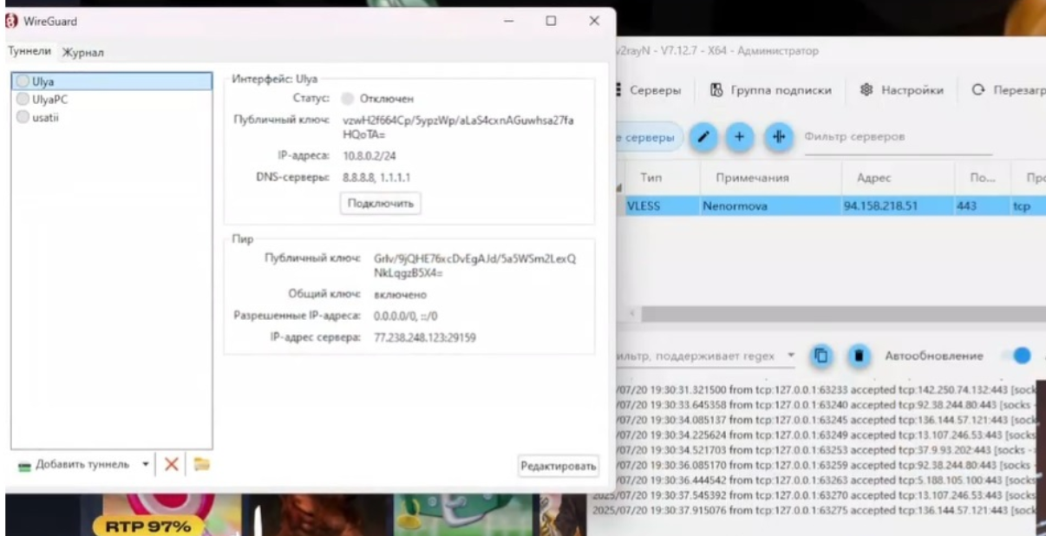The image size is (1046, 536).
Task: Click the Подключить button
Action: click(380, 203)
